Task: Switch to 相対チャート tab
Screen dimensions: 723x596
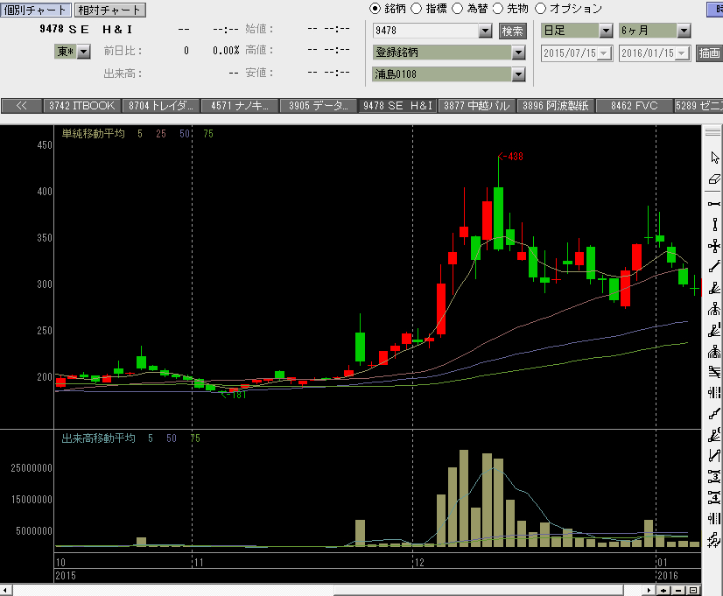Action: coord(109,10)
